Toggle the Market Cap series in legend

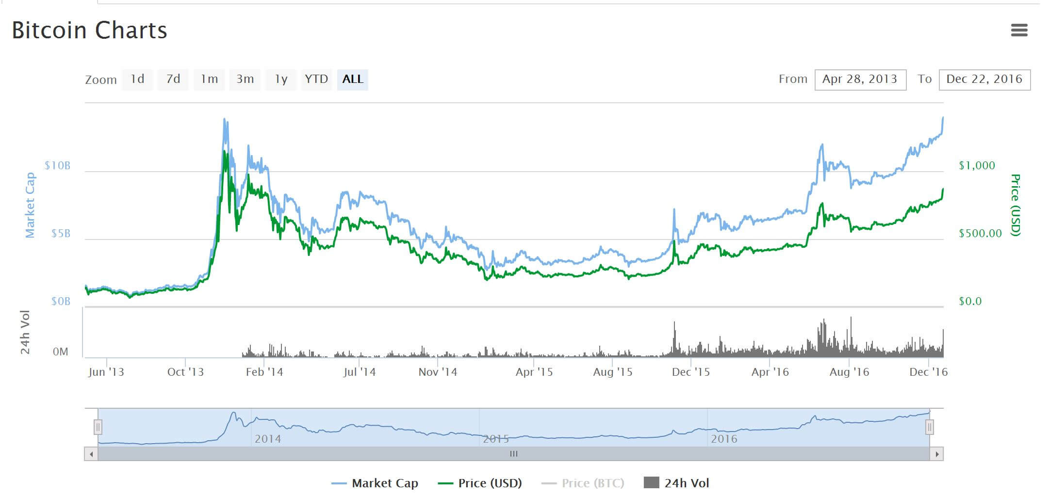pyautogui.click(x=375, y=483)
